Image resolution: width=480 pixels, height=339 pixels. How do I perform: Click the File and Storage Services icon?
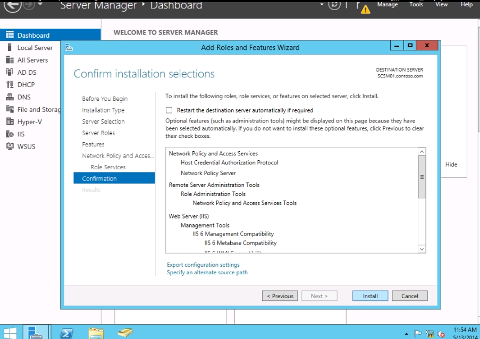tap(10, 109)
